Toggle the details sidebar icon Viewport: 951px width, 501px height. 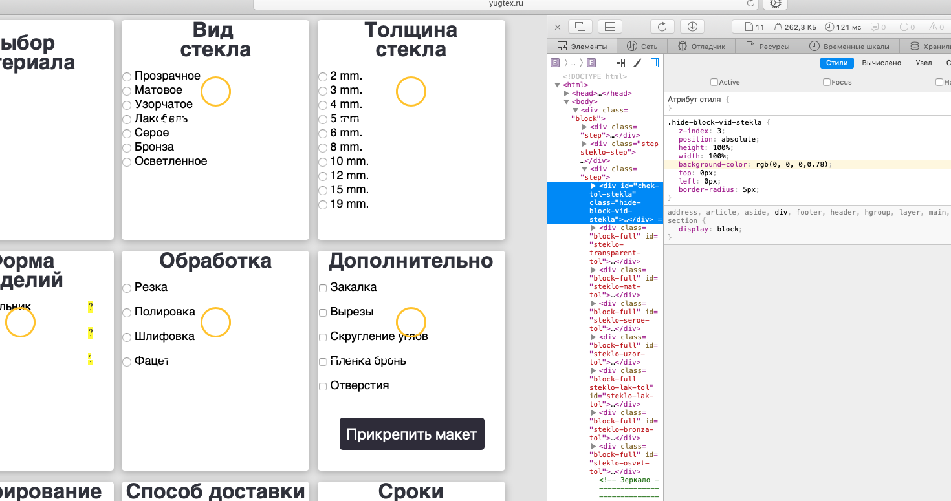click(x=654, y=63)
